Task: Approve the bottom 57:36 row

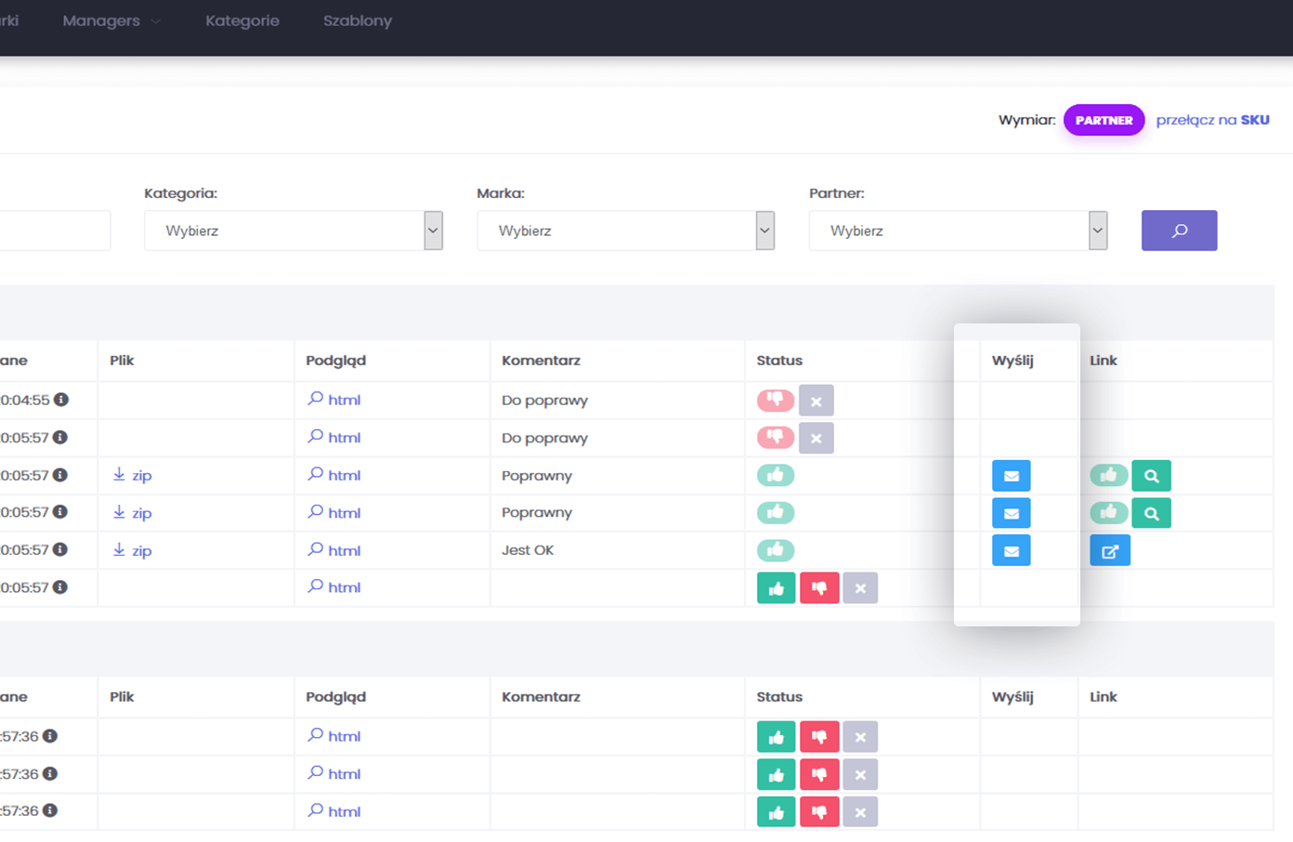Action: [x=777, y=812]
